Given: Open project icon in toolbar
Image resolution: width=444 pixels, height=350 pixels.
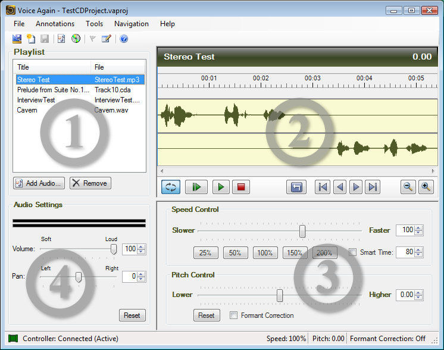Looking at the screenshot, I should pos(17,39).
